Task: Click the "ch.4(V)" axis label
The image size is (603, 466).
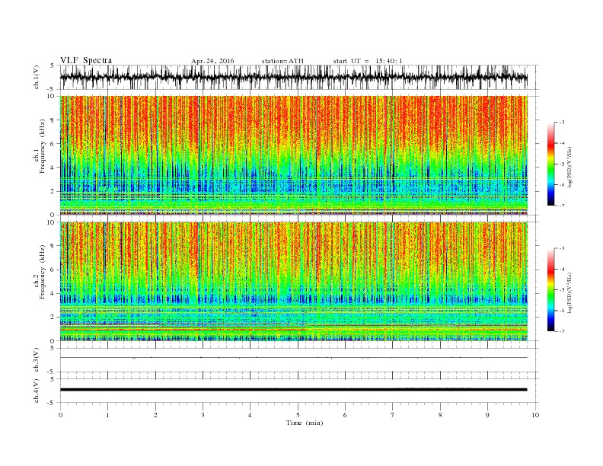Action: click(x=37, y=391)
